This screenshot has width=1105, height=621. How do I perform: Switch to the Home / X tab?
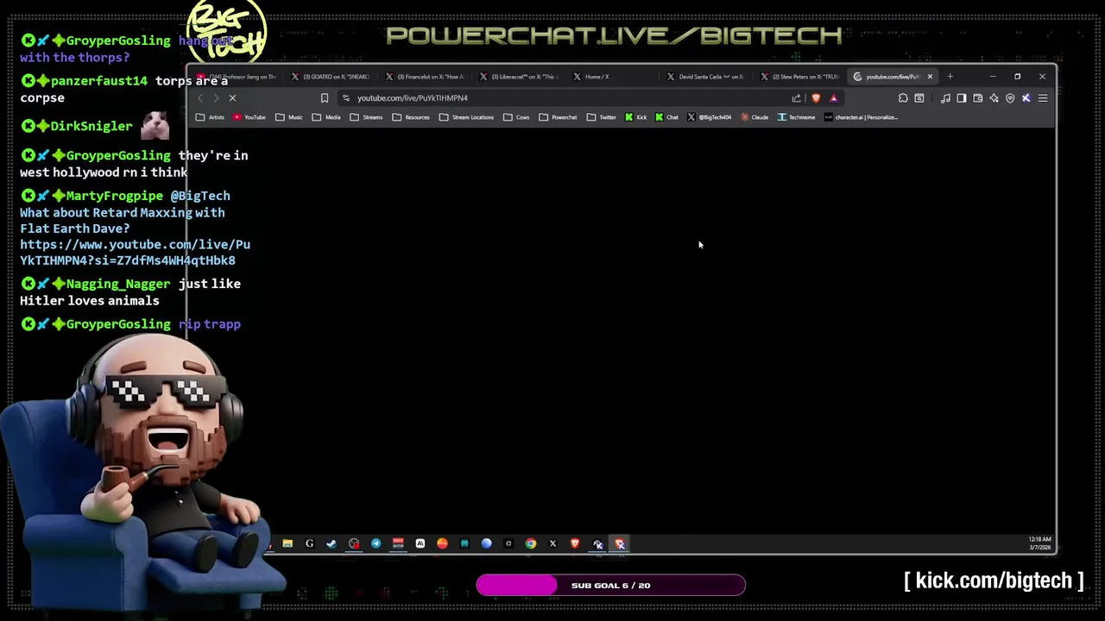click(614, 77)
